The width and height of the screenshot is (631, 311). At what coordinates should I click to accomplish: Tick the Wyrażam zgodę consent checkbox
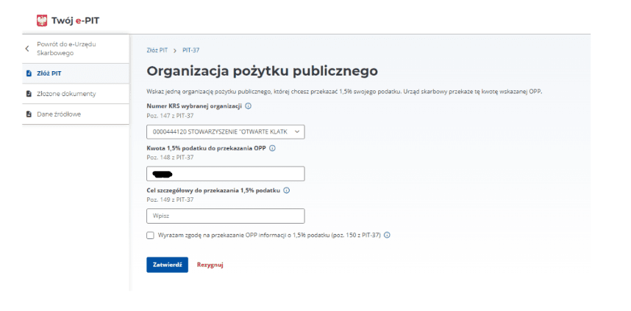pos(150,235)
